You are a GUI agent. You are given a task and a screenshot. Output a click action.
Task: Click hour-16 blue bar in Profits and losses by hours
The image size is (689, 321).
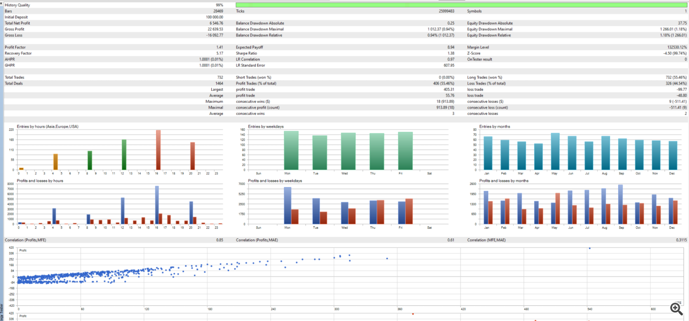pyautogui.click(x=157, y=205)
